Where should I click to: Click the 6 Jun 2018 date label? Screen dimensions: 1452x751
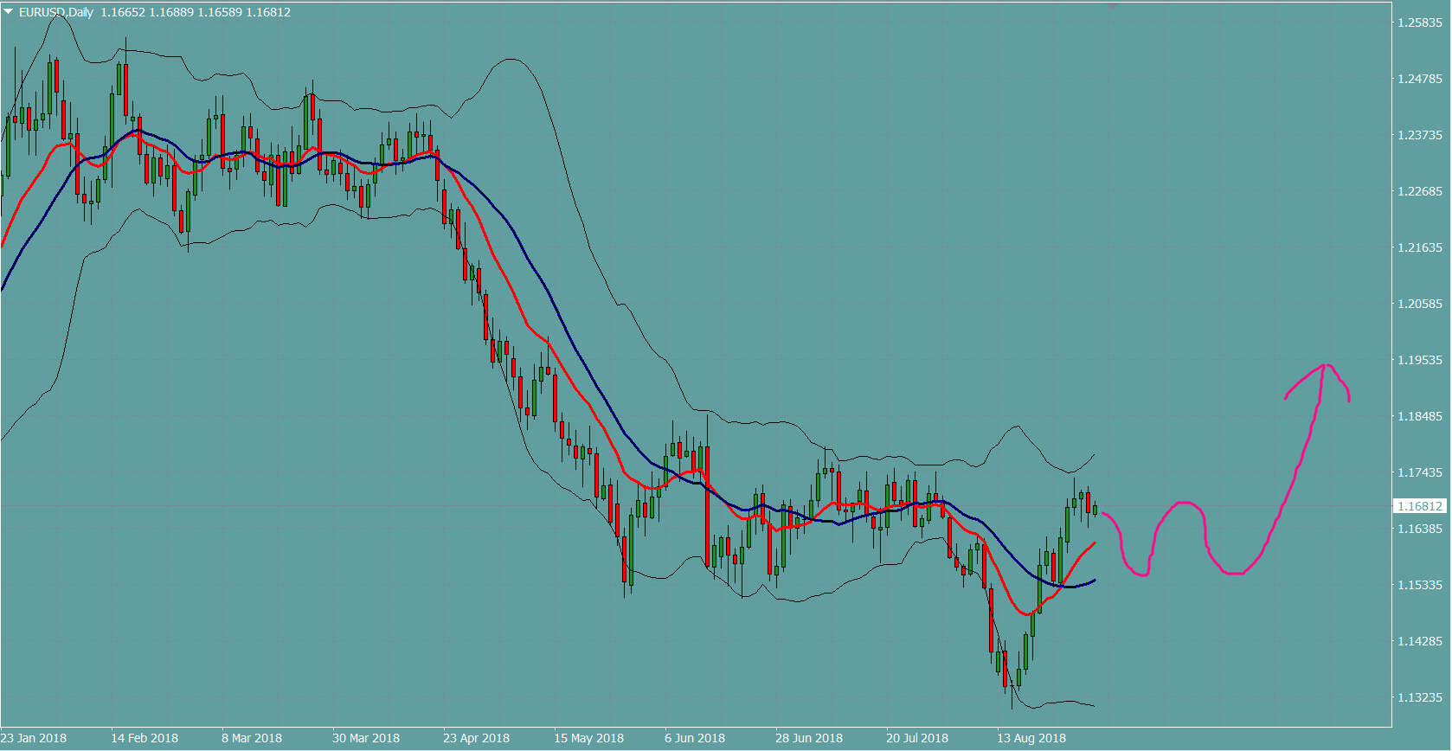point(695,738)
